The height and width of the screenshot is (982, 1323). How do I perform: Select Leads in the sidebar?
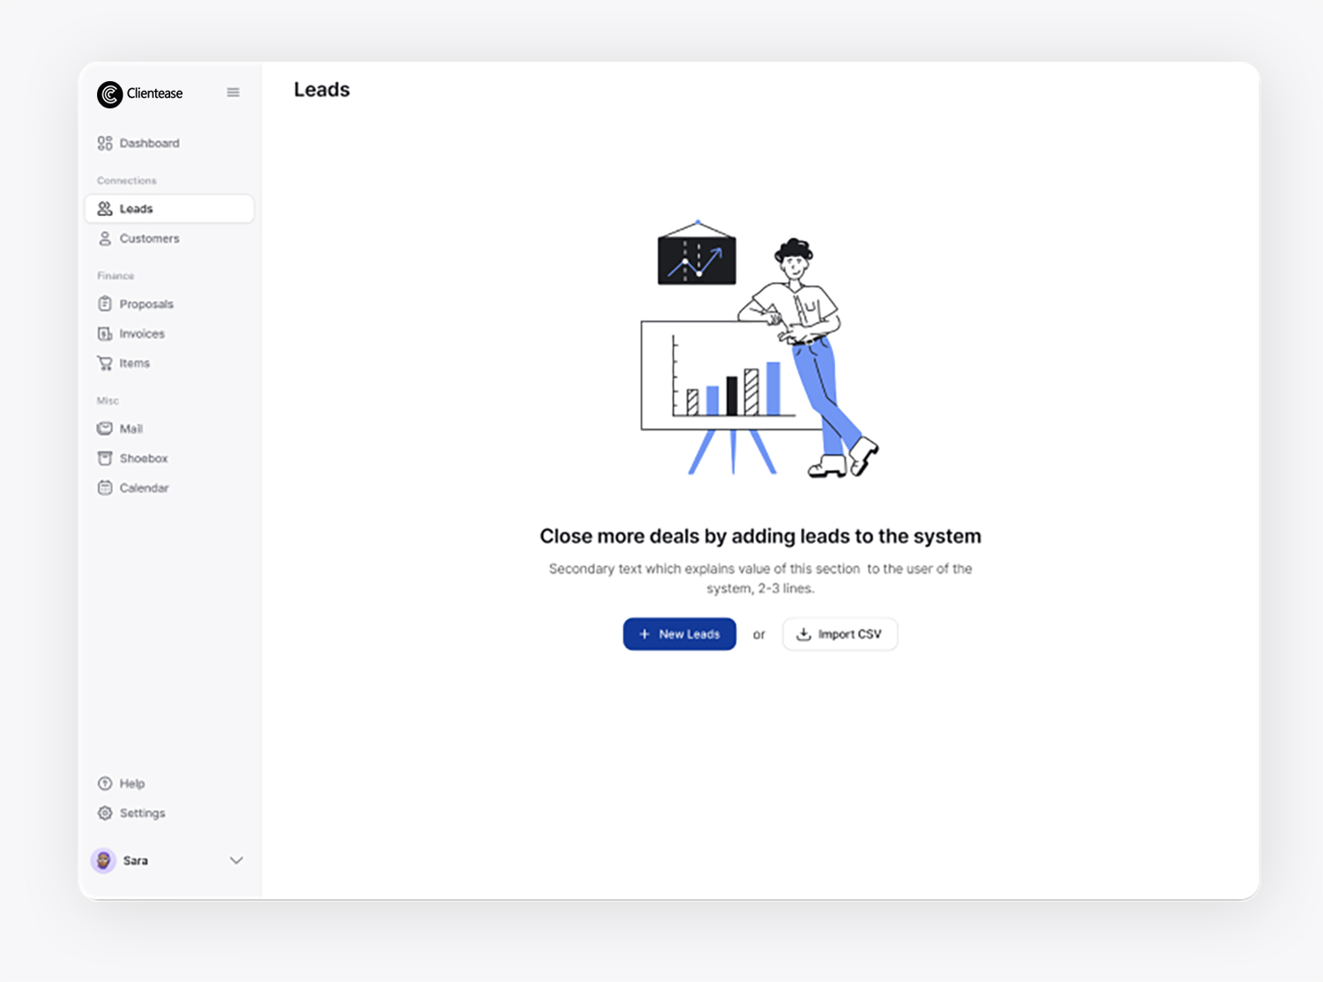tap(169, 209)
